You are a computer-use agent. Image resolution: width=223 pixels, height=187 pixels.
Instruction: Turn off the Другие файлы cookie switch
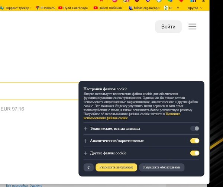195,153
